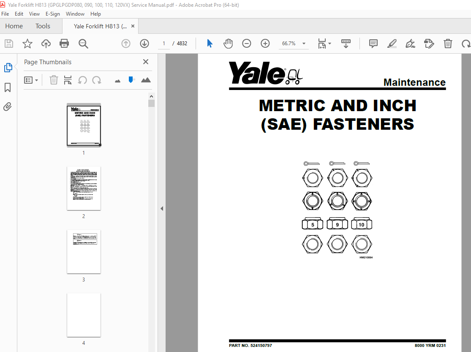Viewport: 471px width, 352px height.
Task: Collapse the navigation pane arrow
Action: (162, 208)
